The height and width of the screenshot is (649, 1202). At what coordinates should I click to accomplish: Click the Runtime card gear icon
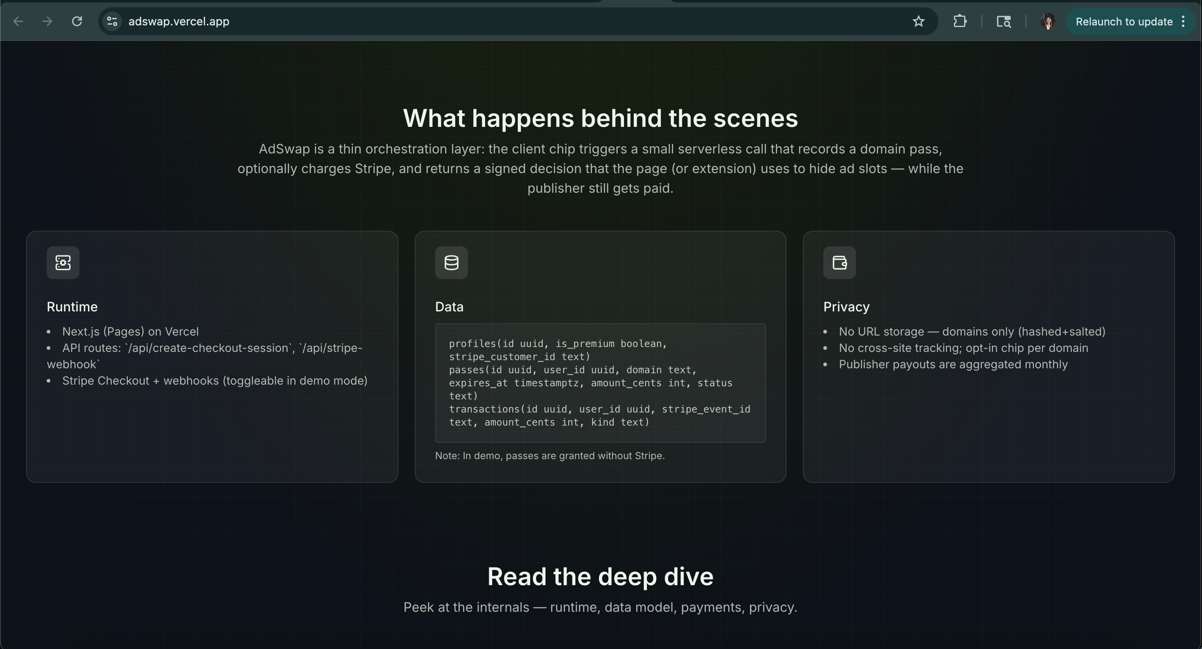63,262
